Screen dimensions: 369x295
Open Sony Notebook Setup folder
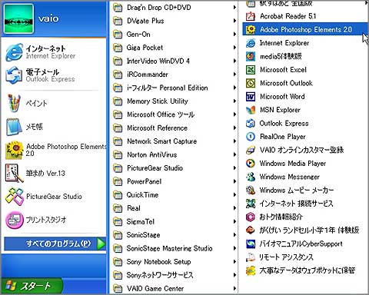(x=175, y=262)
